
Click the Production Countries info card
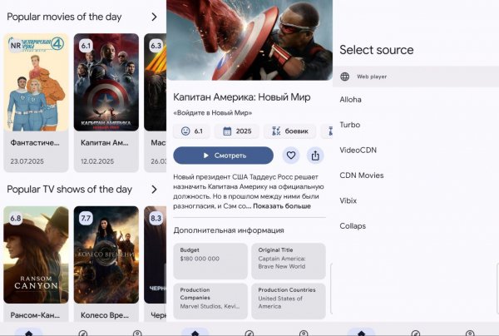pyautogui.click(x=289, y=301)
